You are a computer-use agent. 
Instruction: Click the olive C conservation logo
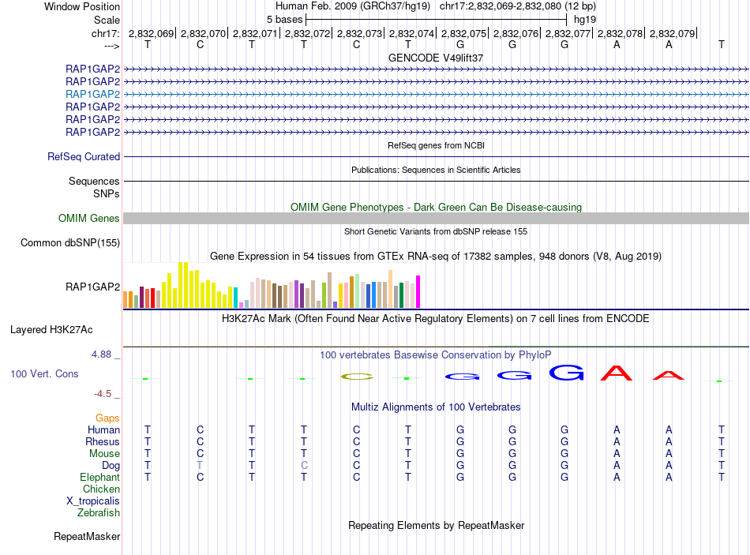357,377
